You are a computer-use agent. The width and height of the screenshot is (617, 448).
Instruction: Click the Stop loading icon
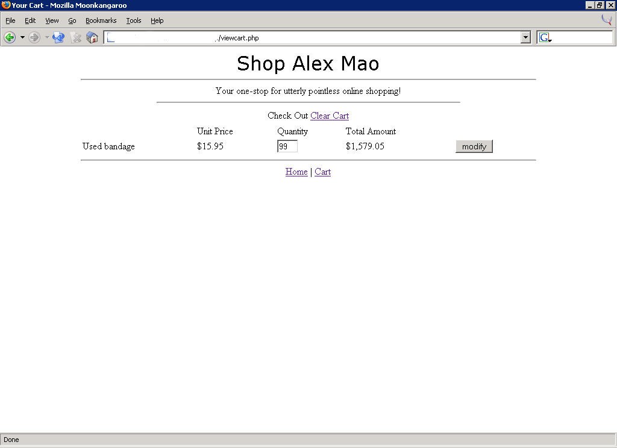(x=75, y=37)
